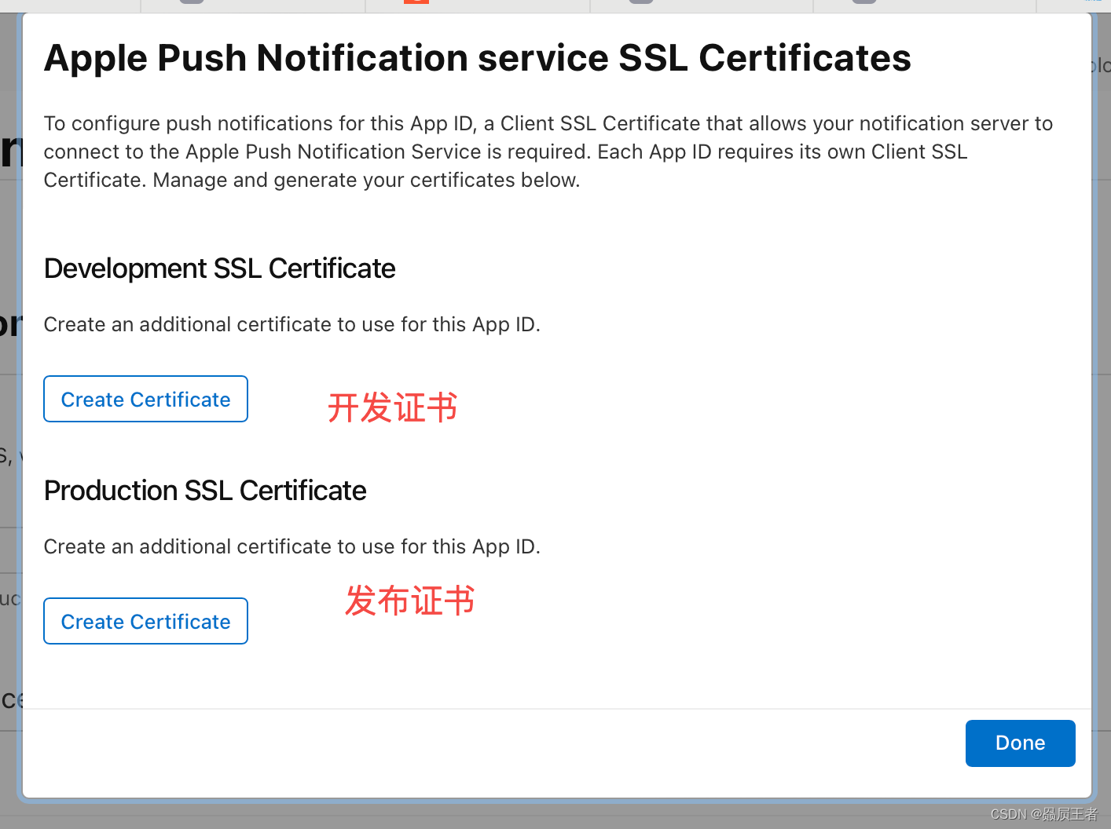Create a Development SSL Certificate
The height and width of the screenshot is (829, 1111).
click(x=145, y=399)
